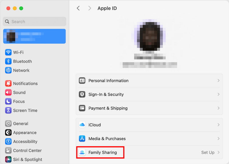This screenshot has height=164, width=229.
Task: Click the Family Sharing people icon
Action: [82, 153]
